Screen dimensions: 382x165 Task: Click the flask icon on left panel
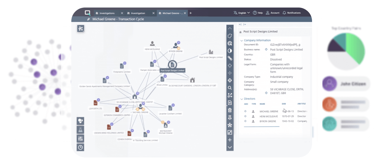coord(80,130)
